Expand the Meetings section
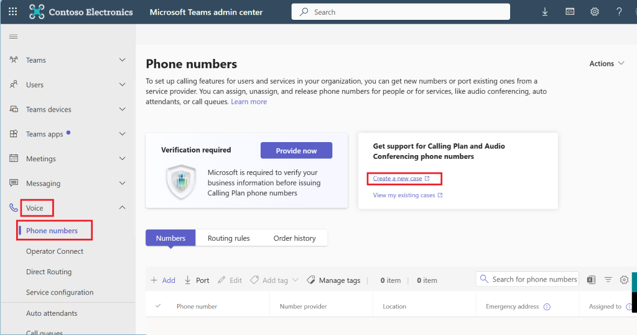Viewport: 637px width, 335px height. [123, 159]
